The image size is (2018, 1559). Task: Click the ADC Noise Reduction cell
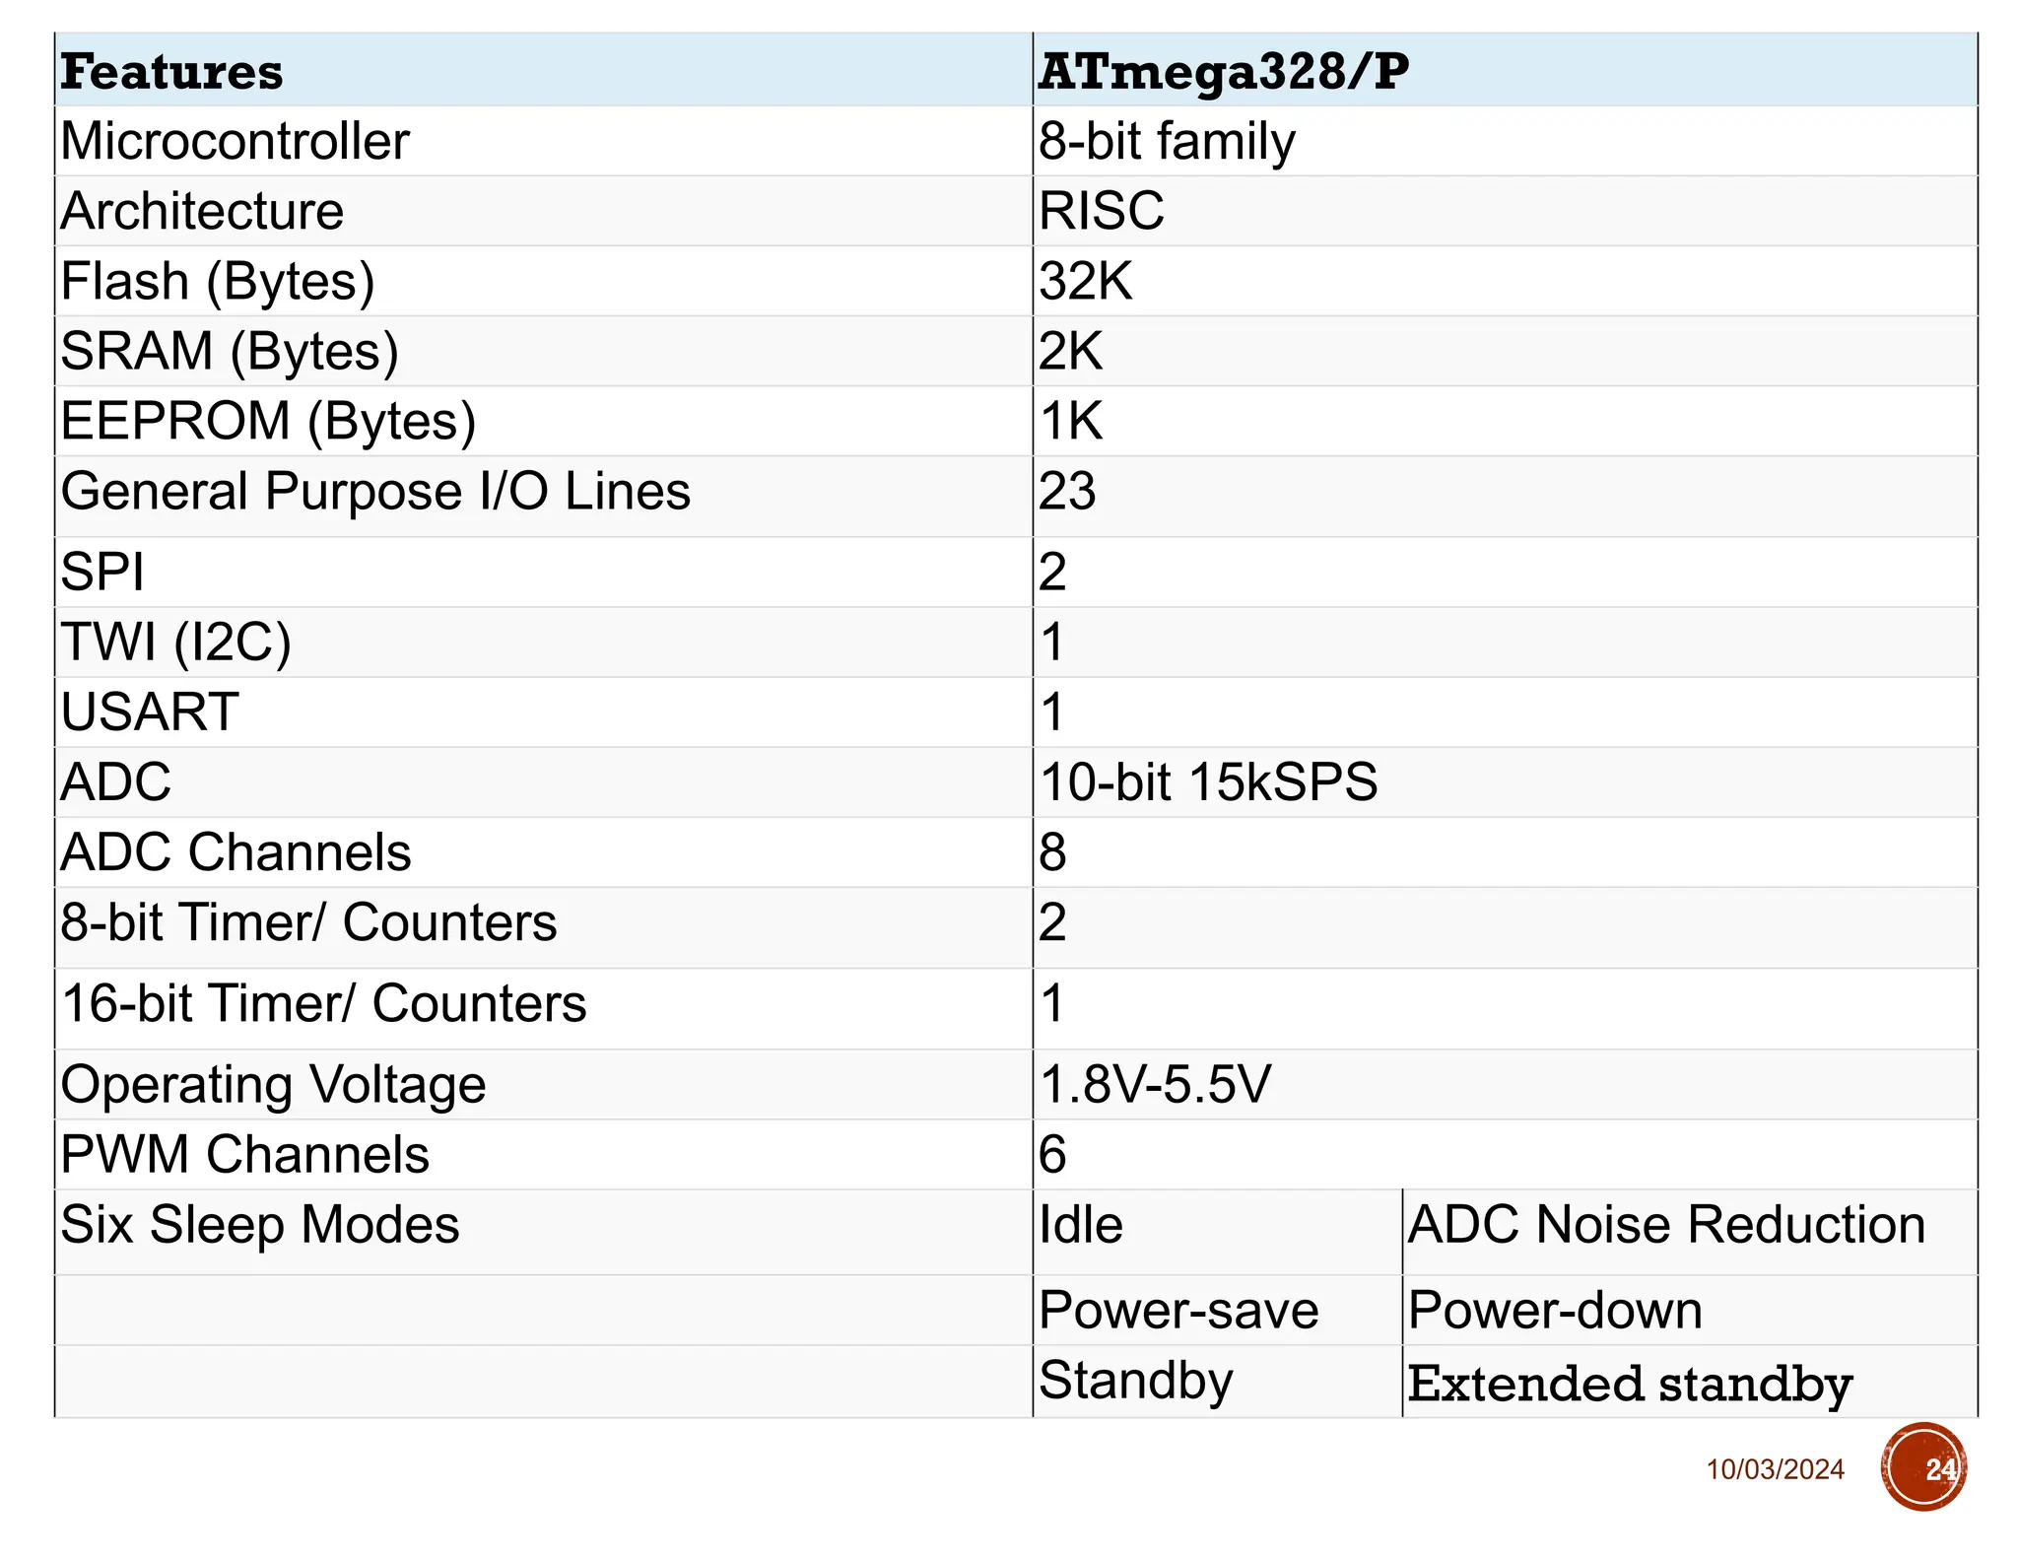pyautogui.click(x=1666, y=1225)
